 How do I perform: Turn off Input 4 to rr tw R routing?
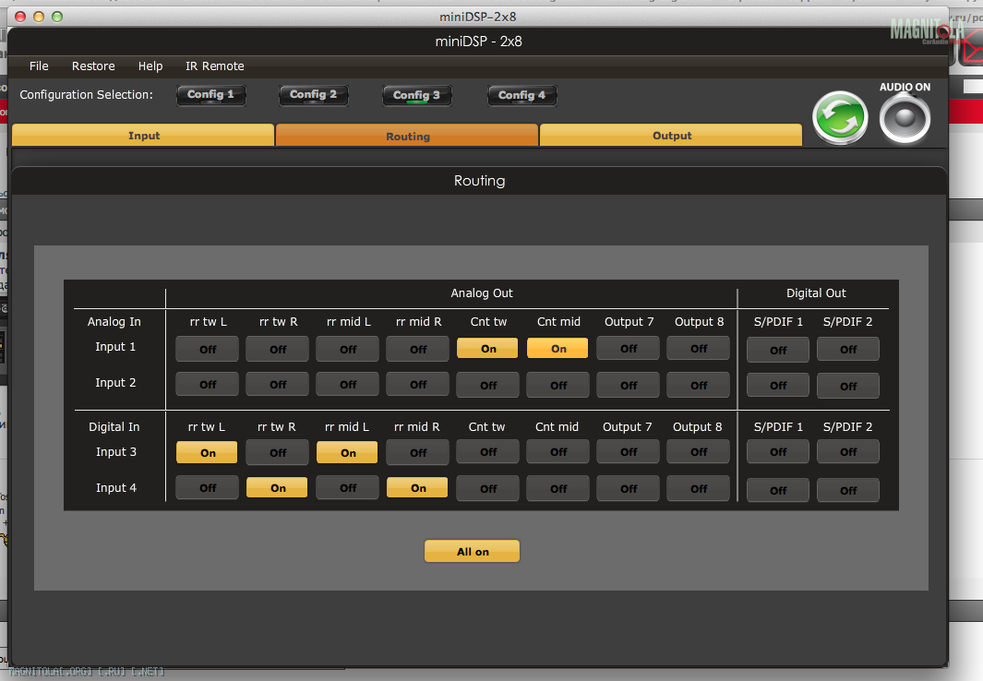point(278,487)
